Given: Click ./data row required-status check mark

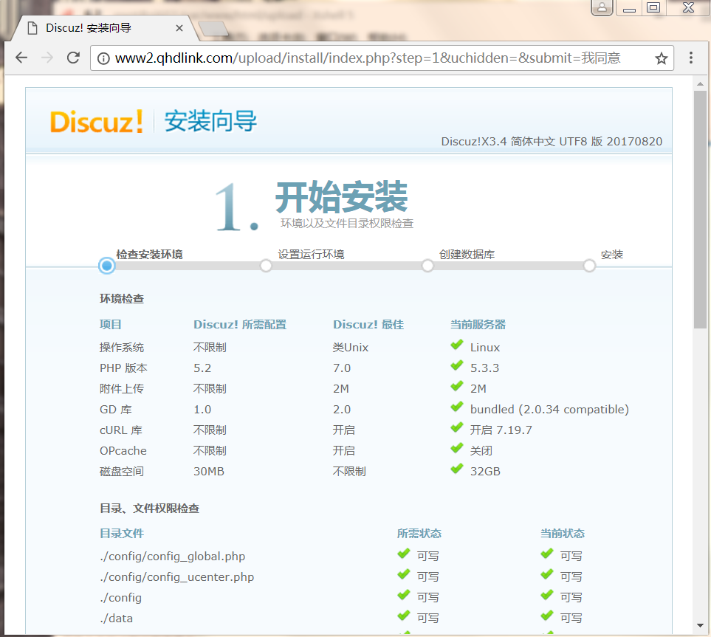Looking at the screenshot, I should point(404,616).
